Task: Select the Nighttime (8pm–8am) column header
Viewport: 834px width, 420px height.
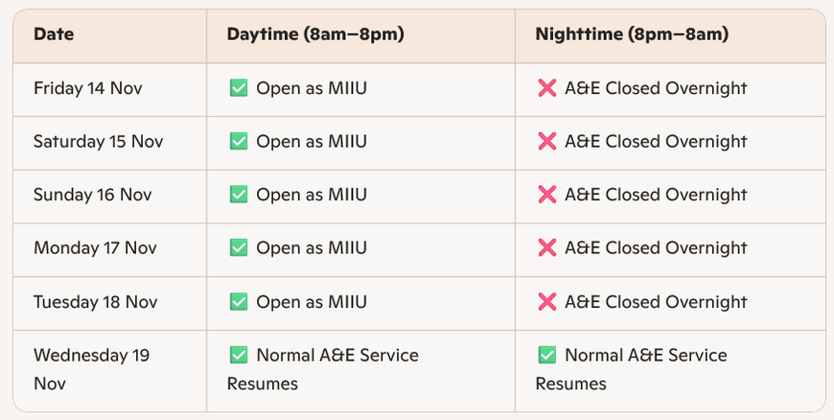Action: [632, 35]
